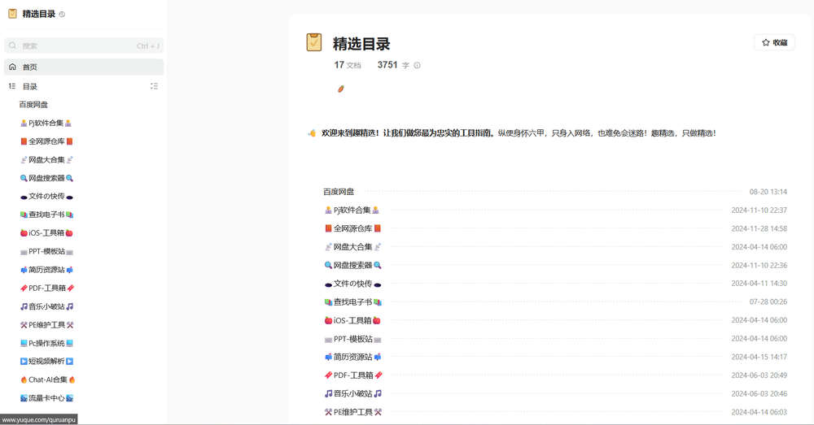Open 简历资源站 in sidebar tree
The height and width of the screenshot is (425, 814).
pos(46,270)
